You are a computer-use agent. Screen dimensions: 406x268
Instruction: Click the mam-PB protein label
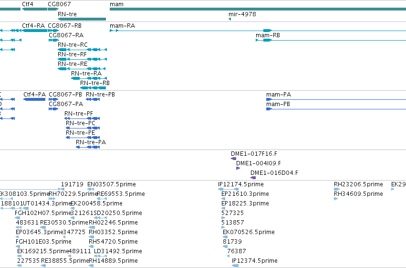tap(278, 104)
